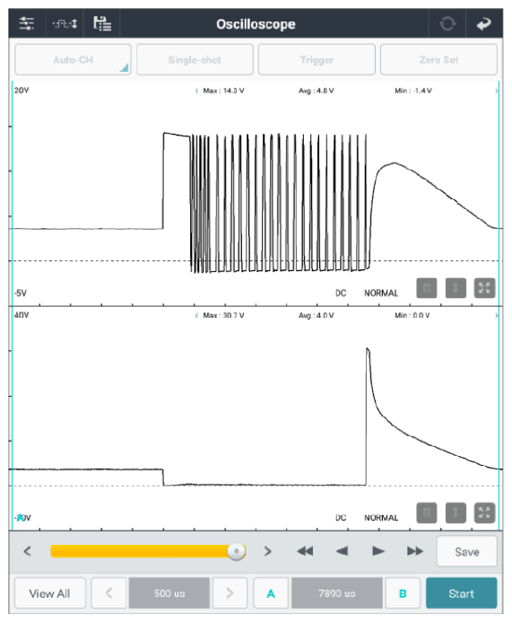Increase the 500 us time base
This screenshot has height=622, width=512.
click(230, 593)
